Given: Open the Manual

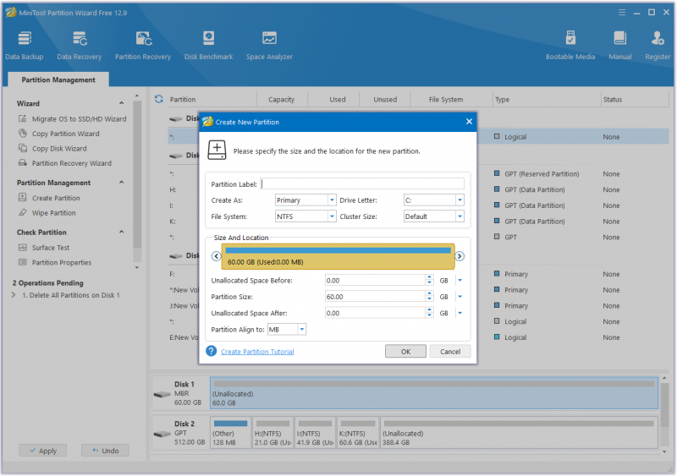Looking at the screenshot, I should click(x=620, y=46).
